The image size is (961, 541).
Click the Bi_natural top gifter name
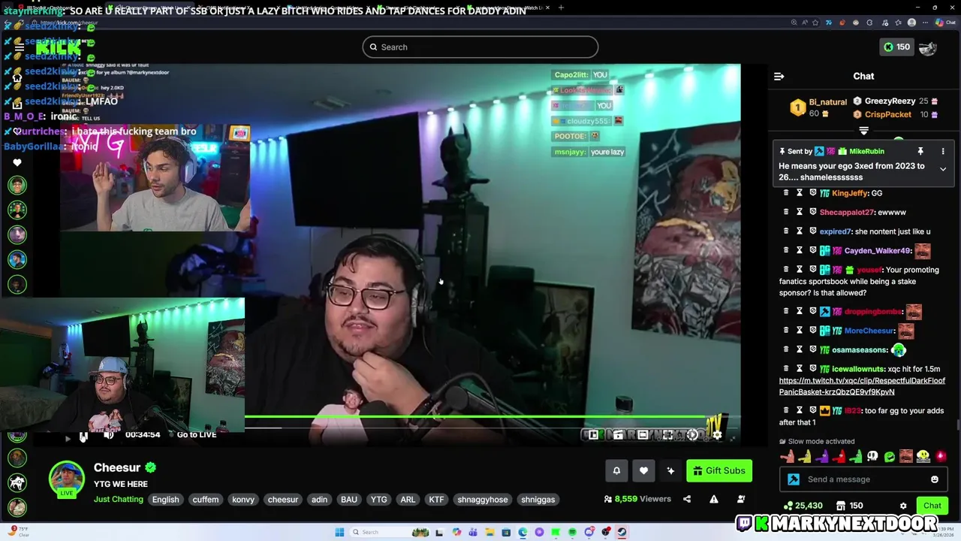coord(827,102)
